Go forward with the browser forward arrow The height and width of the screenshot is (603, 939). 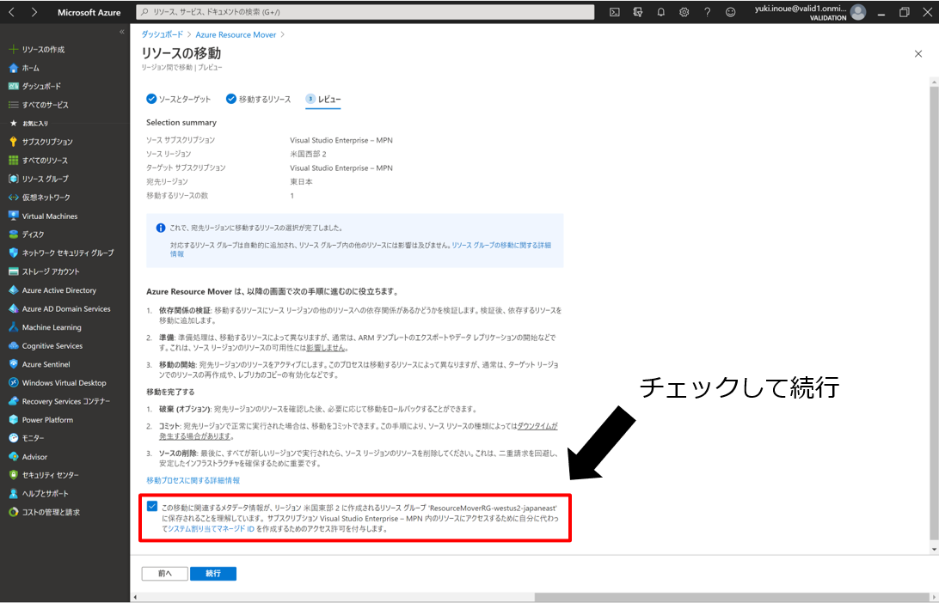(x=34, y=12)
